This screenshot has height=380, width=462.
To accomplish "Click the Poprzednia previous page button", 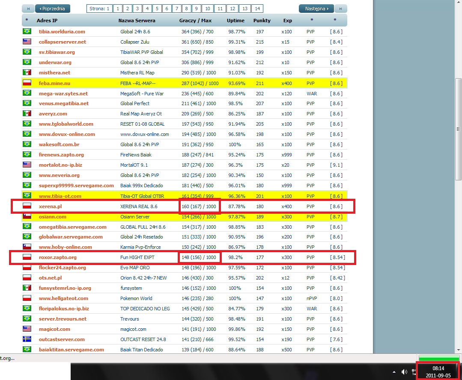I will [52, 9].
